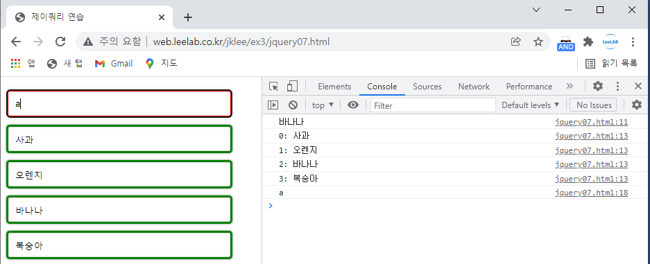Open console settings gear
The width and height of the screenshot is (650, 264).
636,105
